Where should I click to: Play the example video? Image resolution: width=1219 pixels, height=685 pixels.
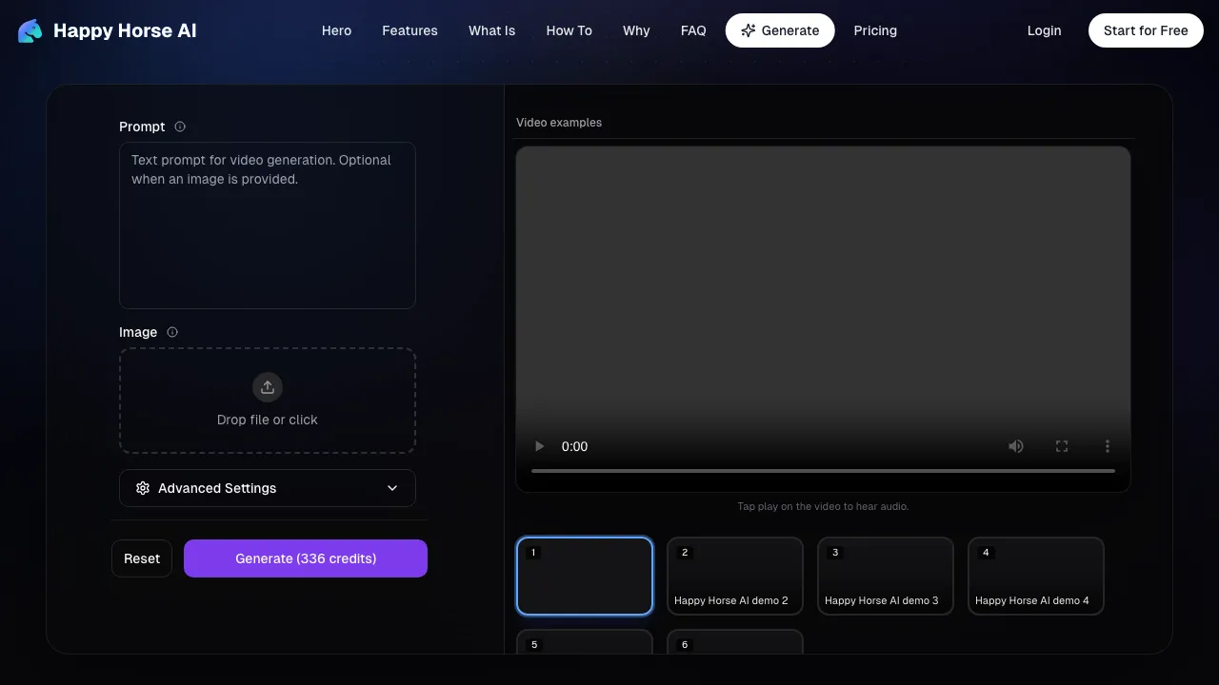(x=540, y=446)
